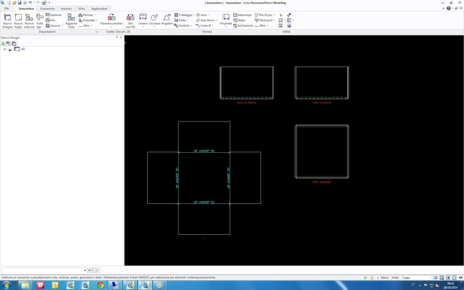Open the Asse Simm dropdown
Viewport: 464px width, 290px height.
click(207, 20)
